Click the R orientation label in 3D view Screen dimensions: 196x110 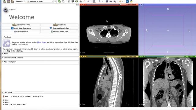tap(147, 31)
